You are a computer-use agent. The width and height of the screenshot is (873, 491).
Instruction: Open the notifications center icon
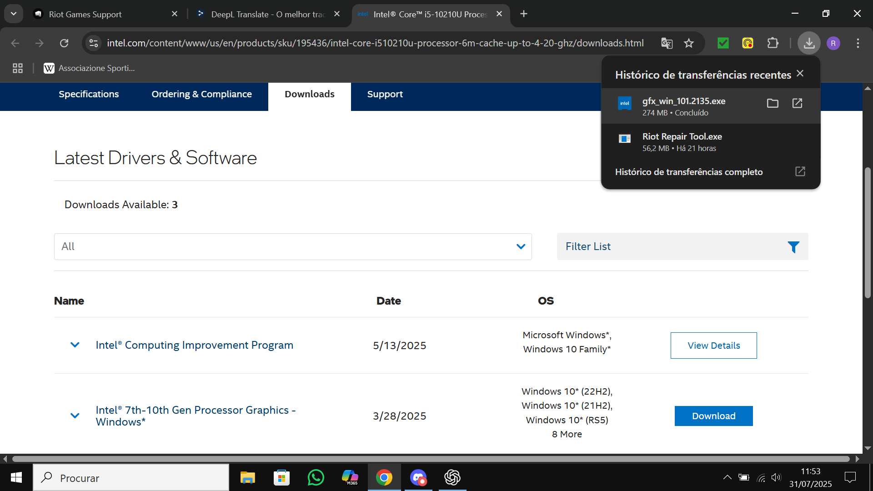tap(850, 477)
